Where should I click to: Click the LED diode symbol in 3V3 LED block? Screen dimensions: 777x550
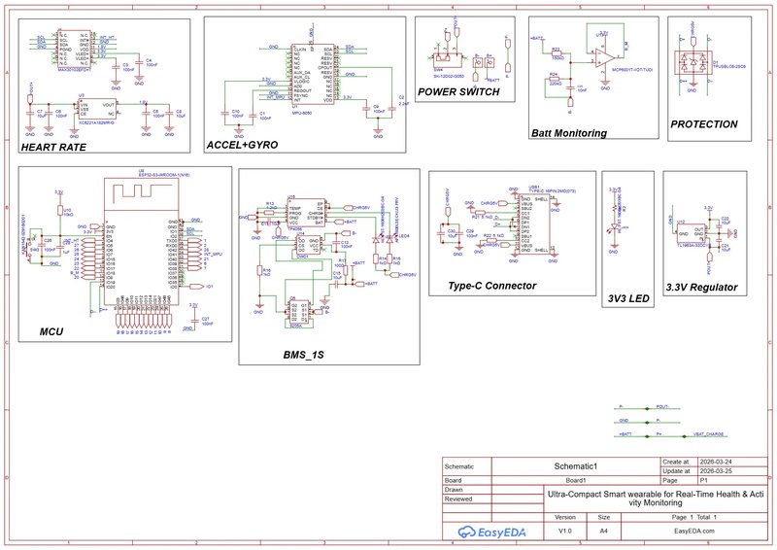(615, 226)
